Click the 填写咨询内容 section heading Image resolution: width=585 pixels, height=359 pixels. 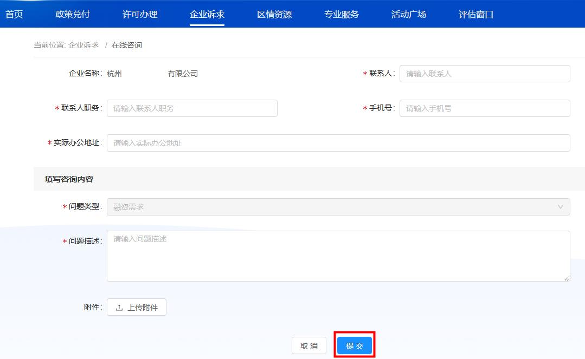pos(69,179)
